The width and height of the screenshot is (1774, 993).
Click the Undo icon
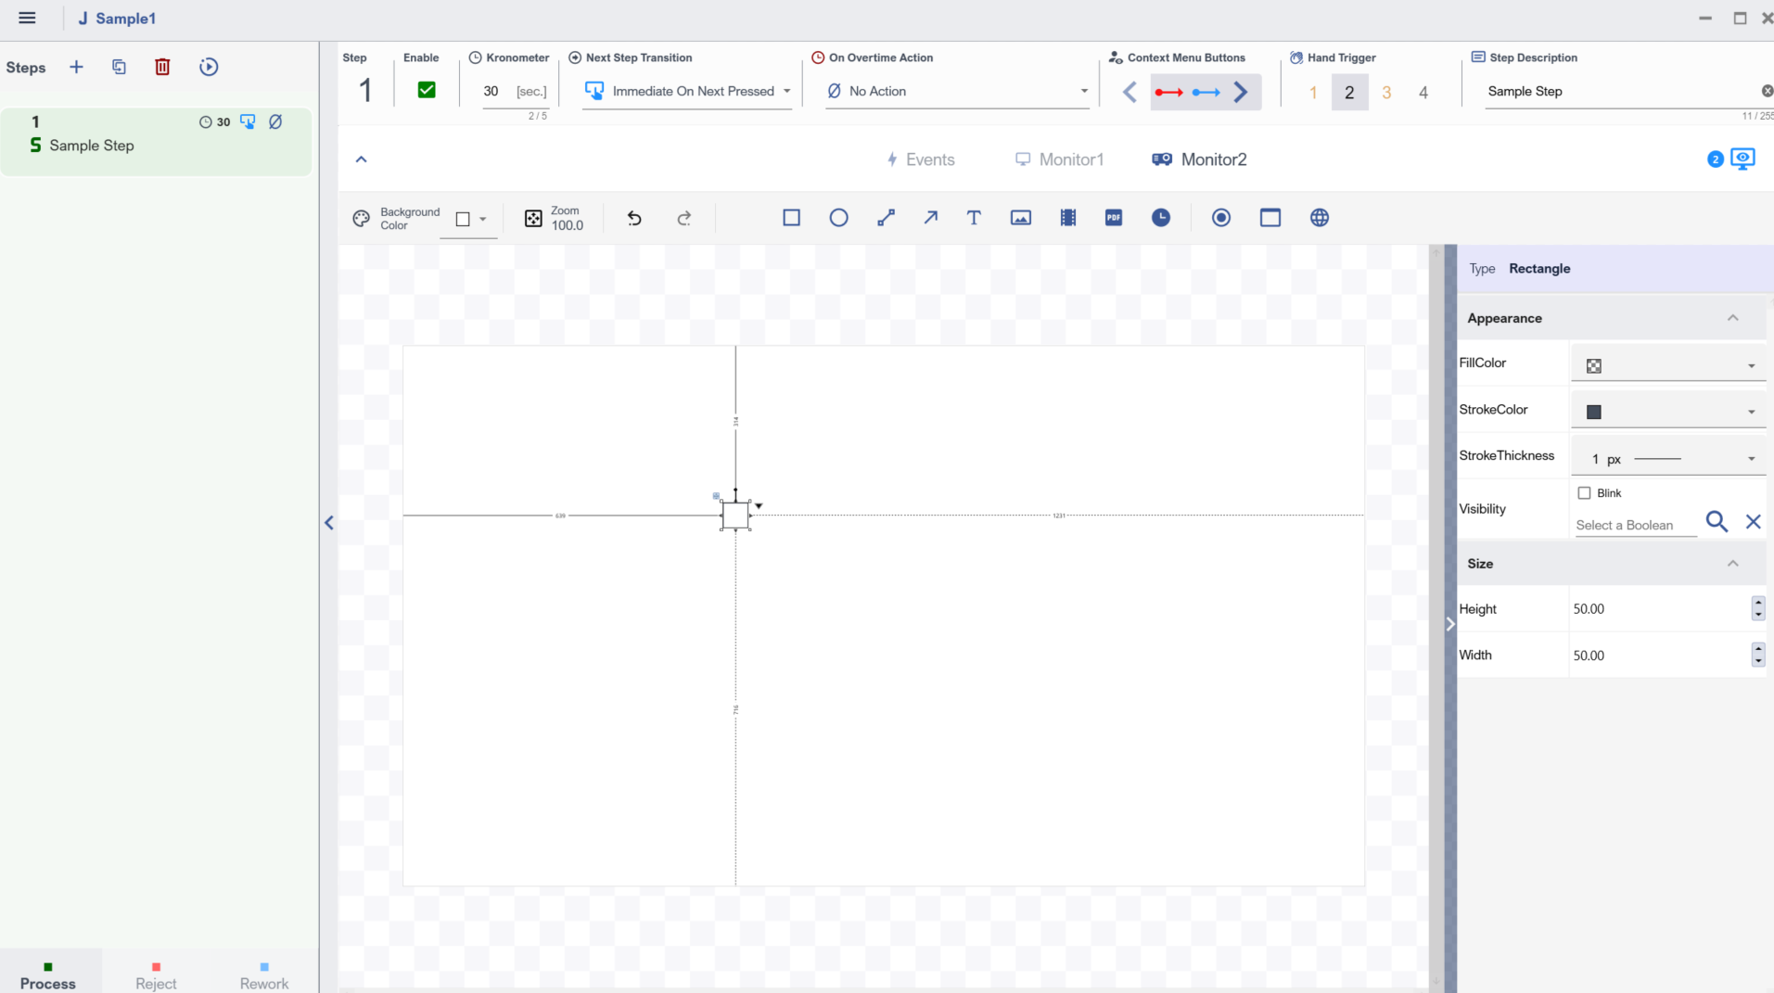coord(634,219)
